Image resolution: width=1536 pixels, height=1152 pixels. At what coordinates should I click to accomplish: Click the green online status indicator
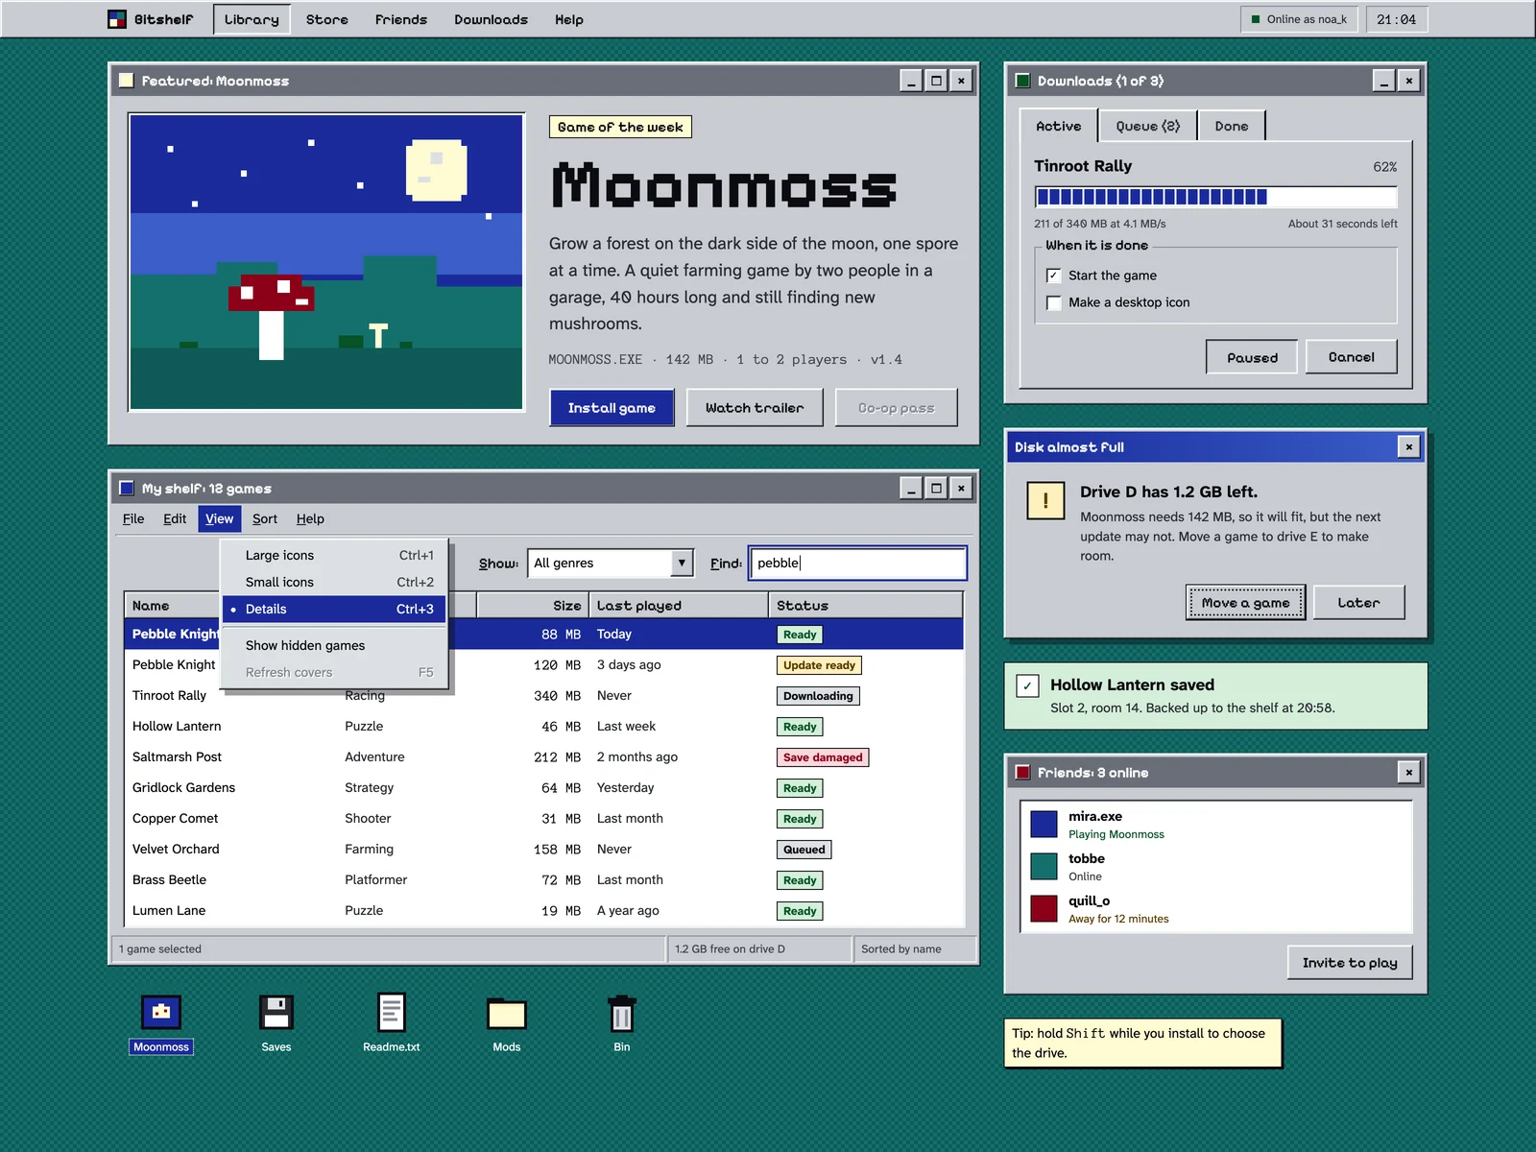tap(1256, 19)
